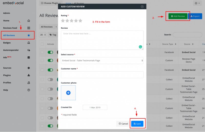
Task: Click the Sources gear icon
Action: 29,68
